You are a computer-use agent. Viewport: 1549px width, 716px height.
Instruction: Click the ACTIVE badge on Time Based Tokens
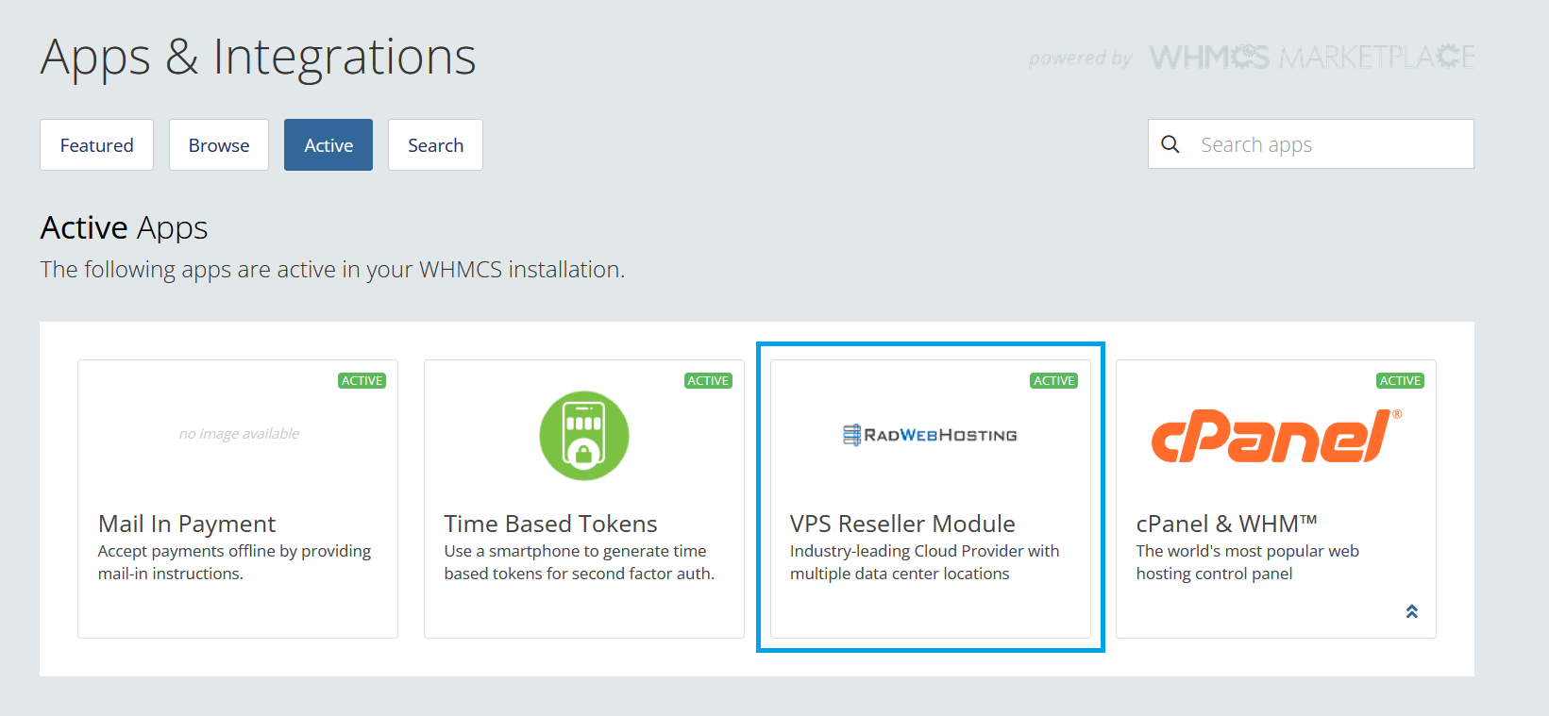coord(708,381)
